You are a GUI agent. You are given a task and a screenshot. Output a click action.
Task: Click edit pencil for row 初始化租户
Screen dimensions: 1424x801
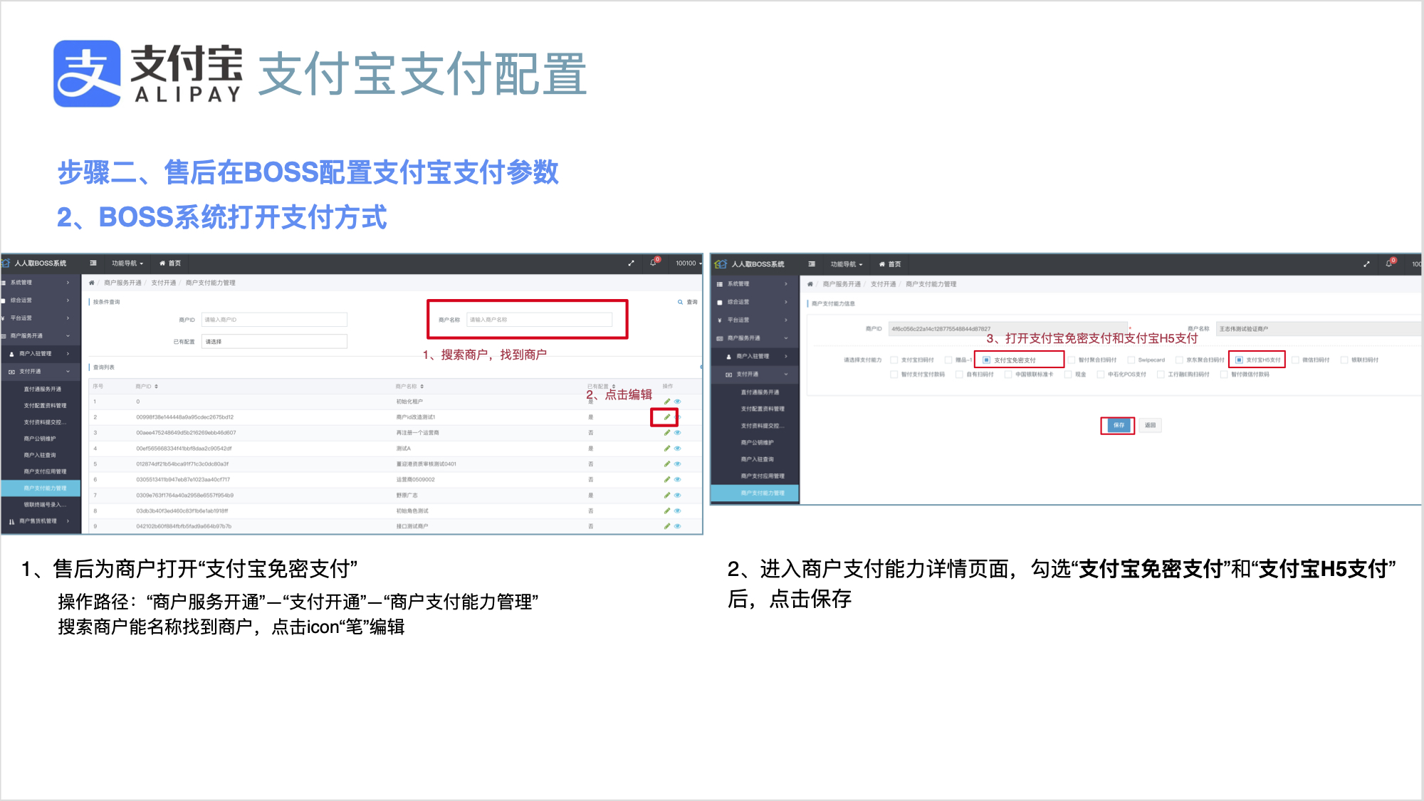(x=667, y=402)
